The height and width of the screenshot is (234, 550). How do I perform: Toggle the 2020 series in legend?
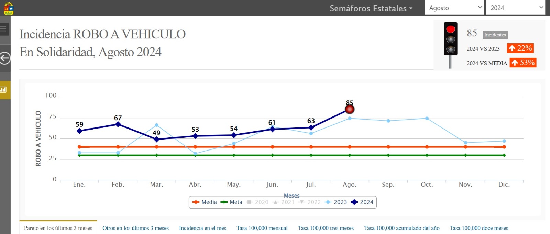tap(257, 202)
